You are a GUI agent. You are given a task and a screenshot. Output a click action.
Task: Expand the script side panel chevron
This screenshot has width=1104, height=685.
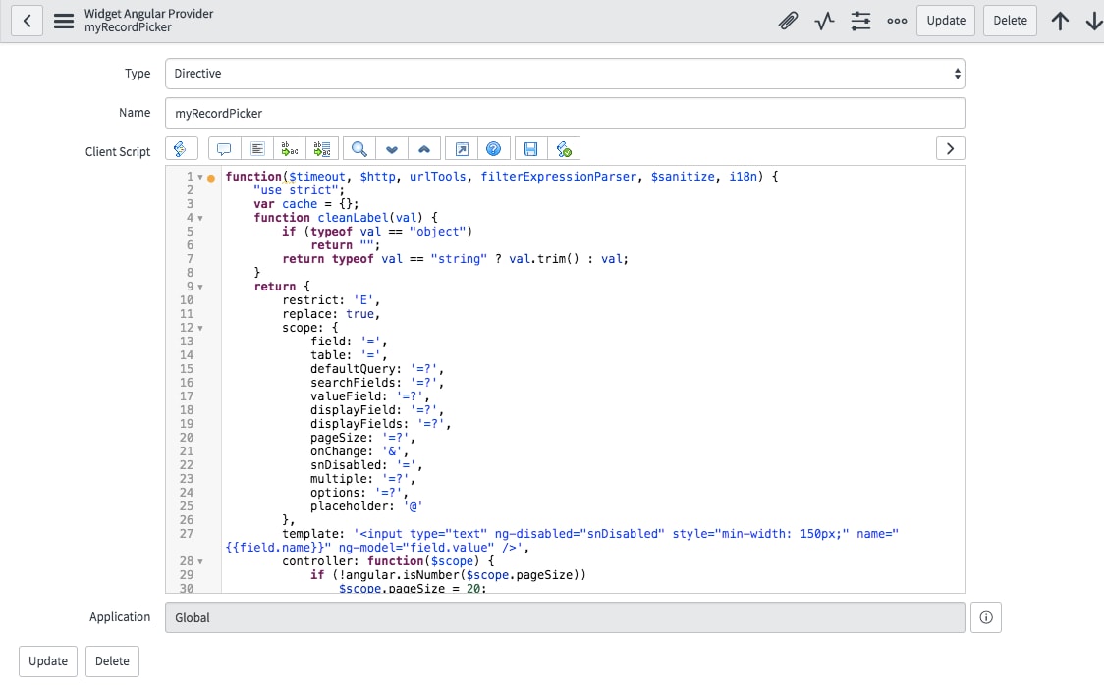(950, 148)
